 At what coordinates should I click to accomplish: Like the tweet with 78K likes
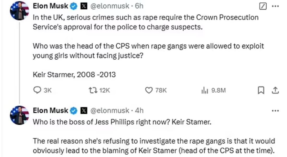(x=149, y=90)
